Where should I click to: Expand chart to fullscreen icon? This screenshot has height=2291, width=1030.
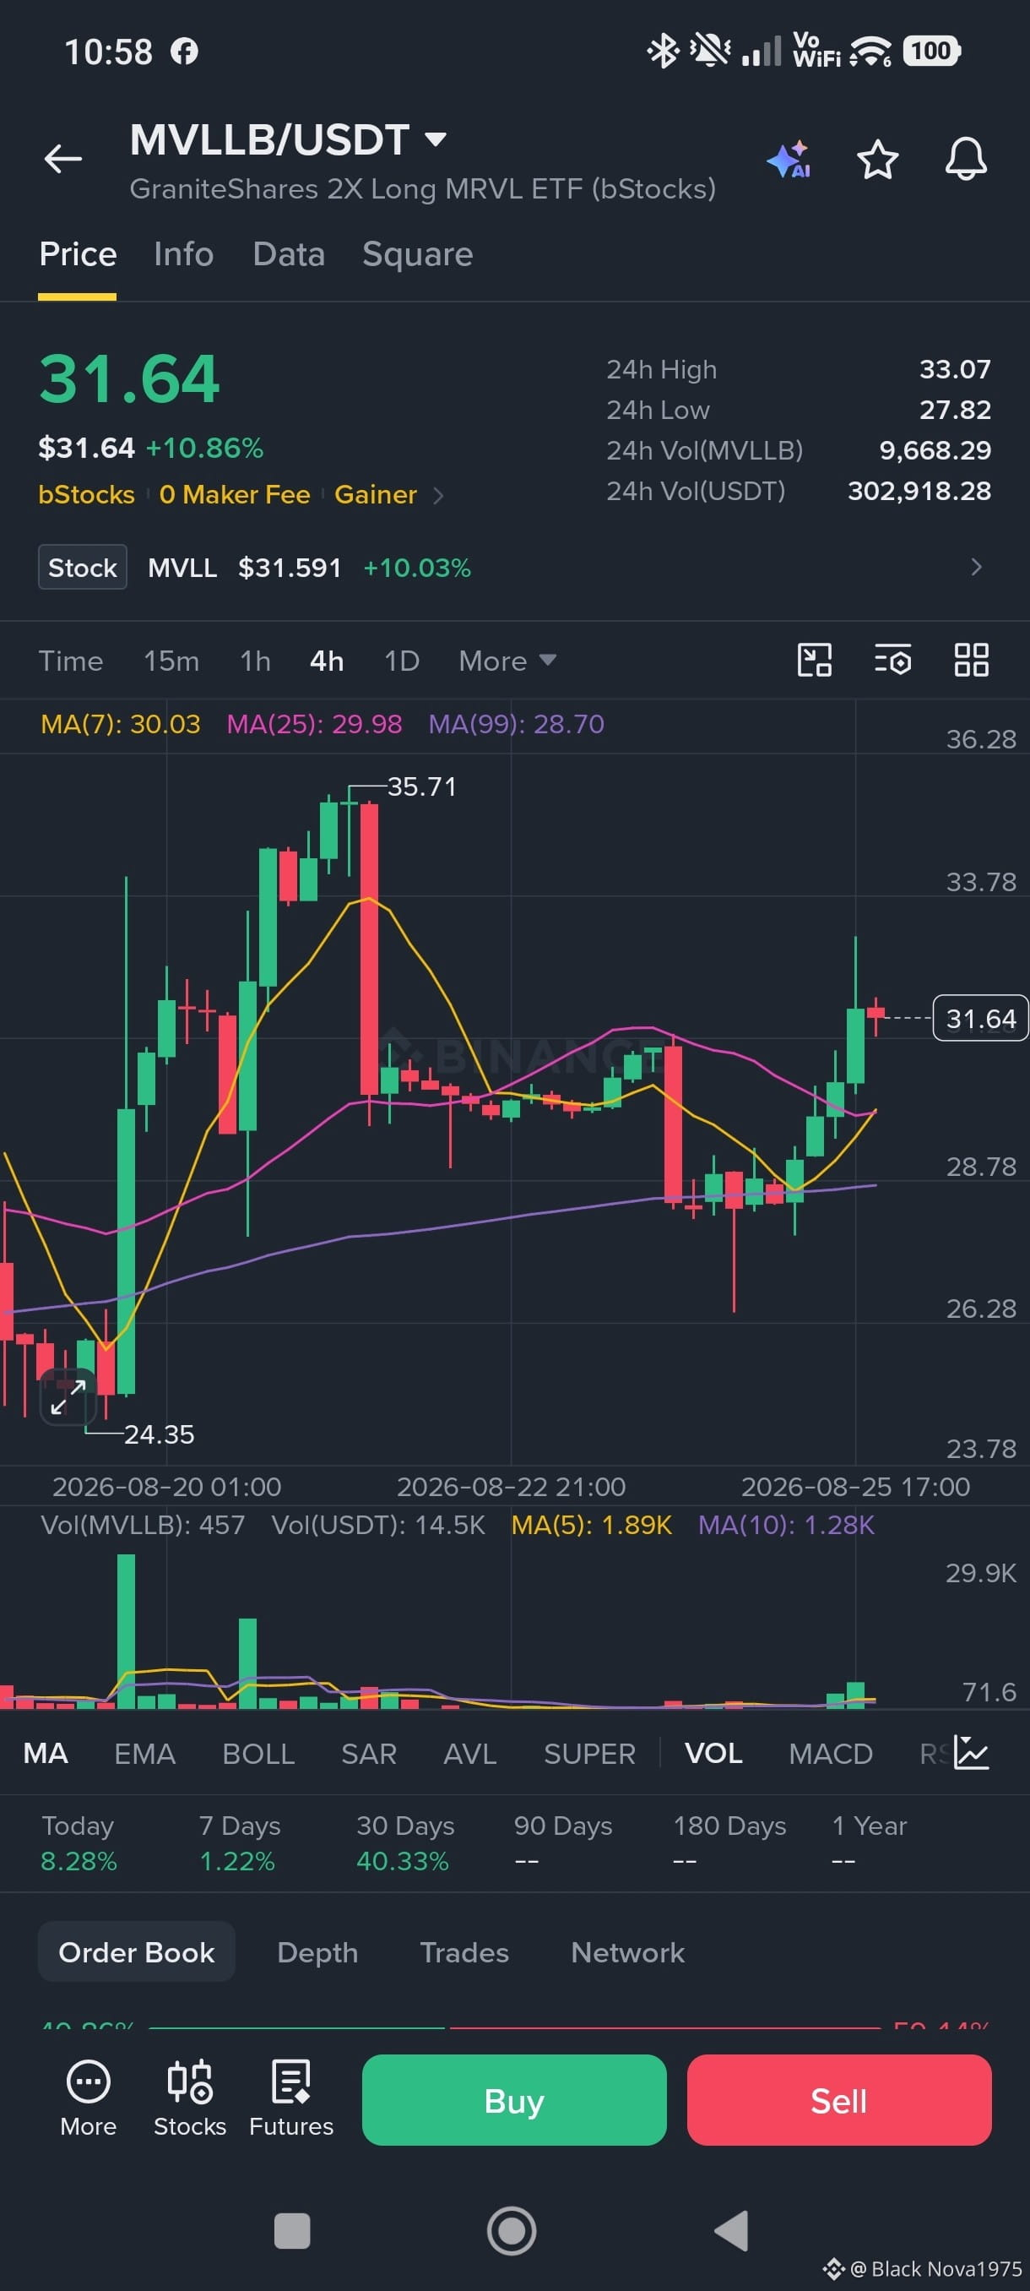[x=68, y=1396]
